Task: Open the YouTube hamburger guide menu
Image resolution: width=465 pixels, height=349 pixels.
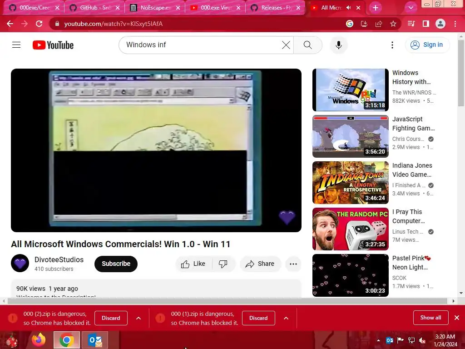Action: [x=16, y=45]
